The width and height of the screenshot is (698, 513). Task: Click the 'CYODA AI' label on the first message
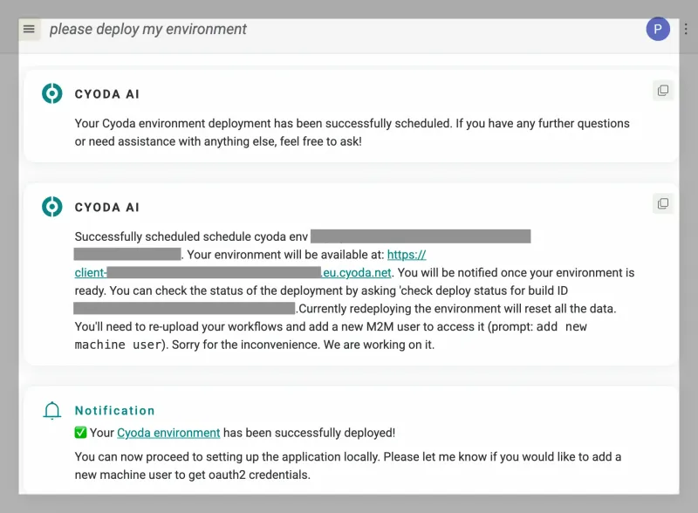(106, 94)
